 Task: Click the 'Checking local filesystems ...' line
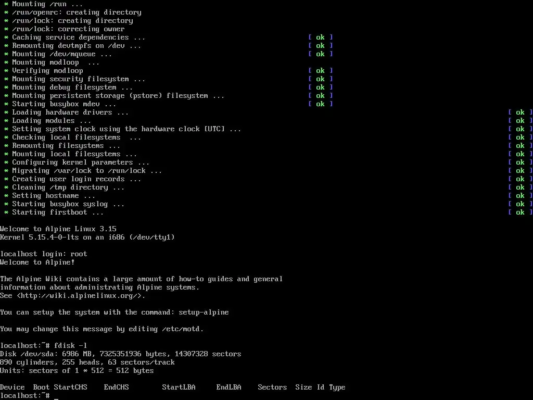pyautogui.click(x=73, y=137)
